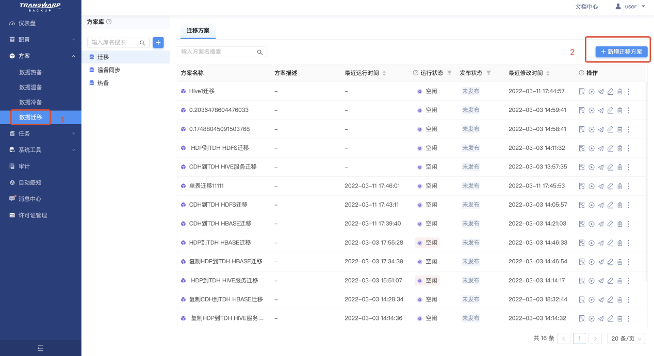Publish HDP到TDH HDFS迁移 with paper plane icon
The width and height of the screenshot is (654, 356).
(601, 148)
